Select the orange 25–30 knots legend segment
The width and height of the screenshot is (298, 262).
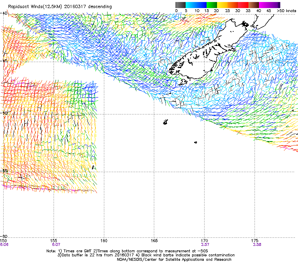click(233, 5)
